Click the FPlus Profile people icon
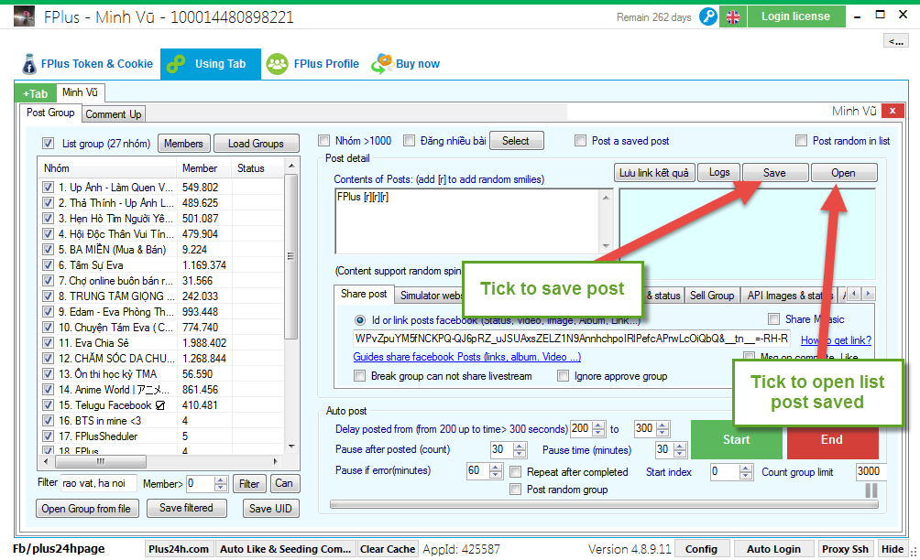This screenshot has height=560, width=920. (x=277, y=64)
